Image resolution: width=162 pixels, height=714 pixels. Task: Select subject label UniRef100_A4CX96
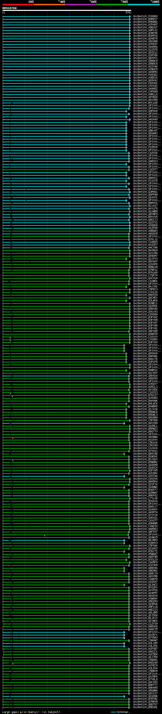click(145, 247)
